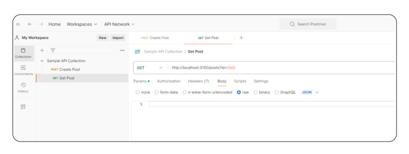Select POST Create Post in collection tree

[x=82, y=69]
